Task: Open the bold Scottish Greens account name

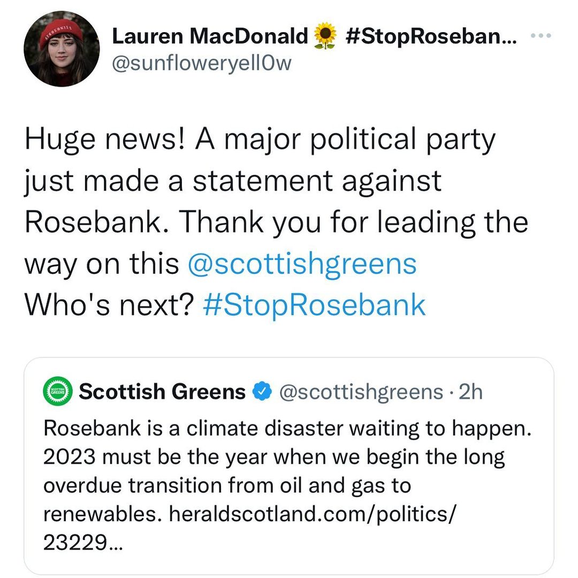Action: pos(162,392)
